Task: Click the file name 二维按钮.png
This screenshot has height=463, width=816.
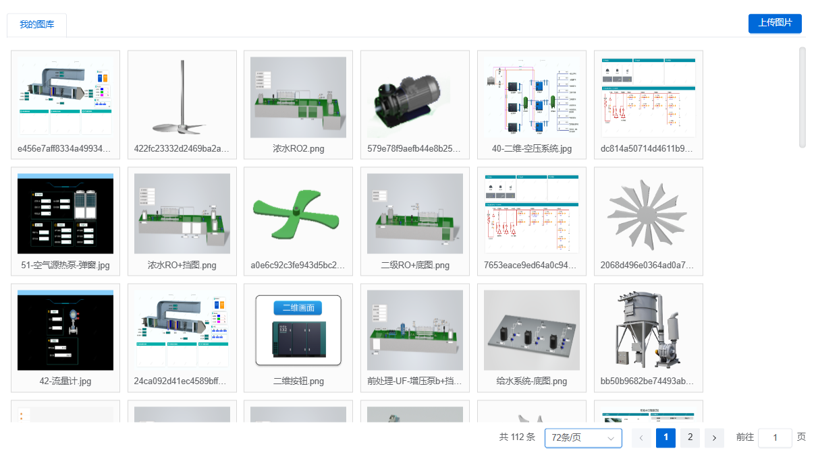Action: pyautogui.click(x=298, y=381)
